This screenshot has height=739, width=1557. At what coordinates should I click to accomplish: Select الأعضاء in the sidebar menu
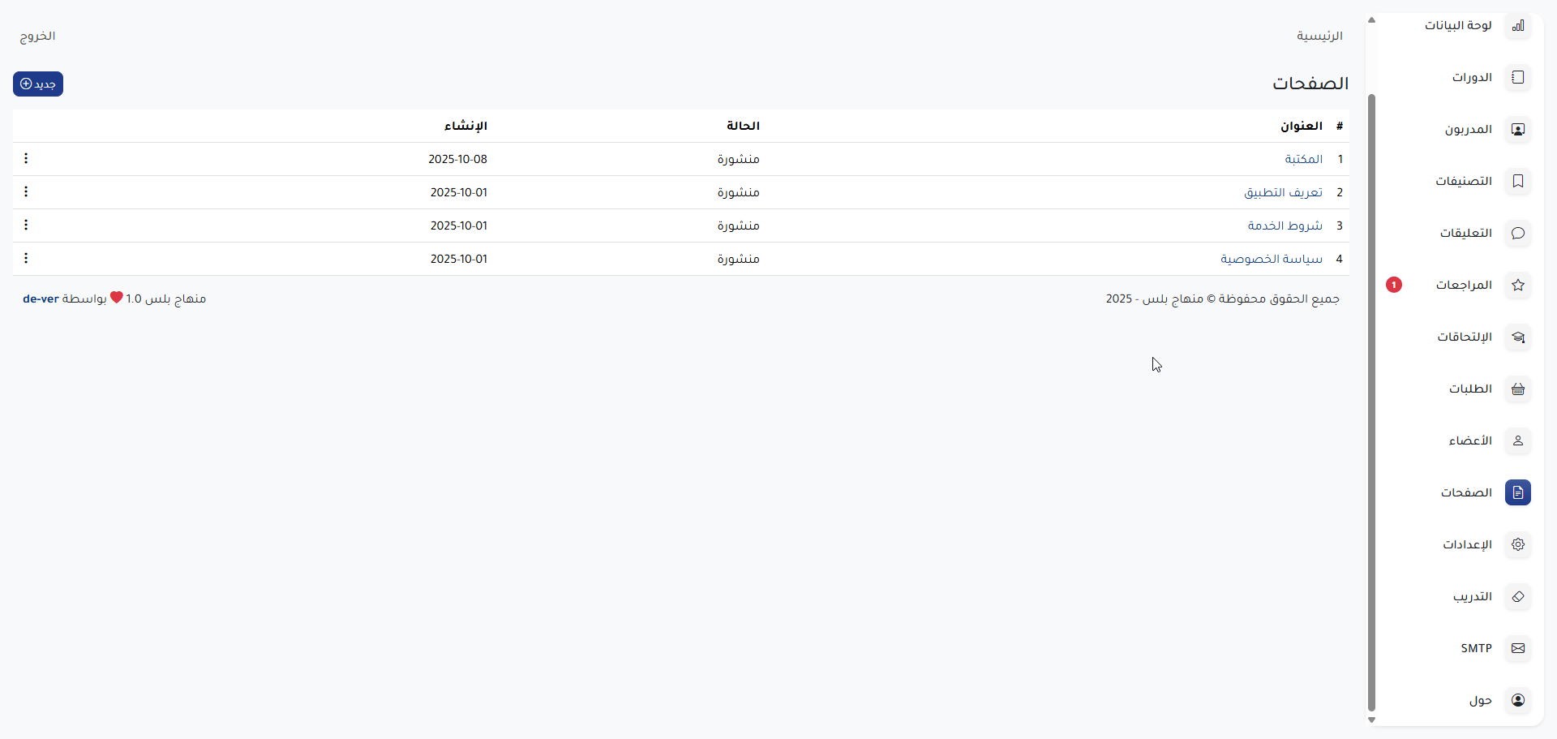click(1469, 441)
